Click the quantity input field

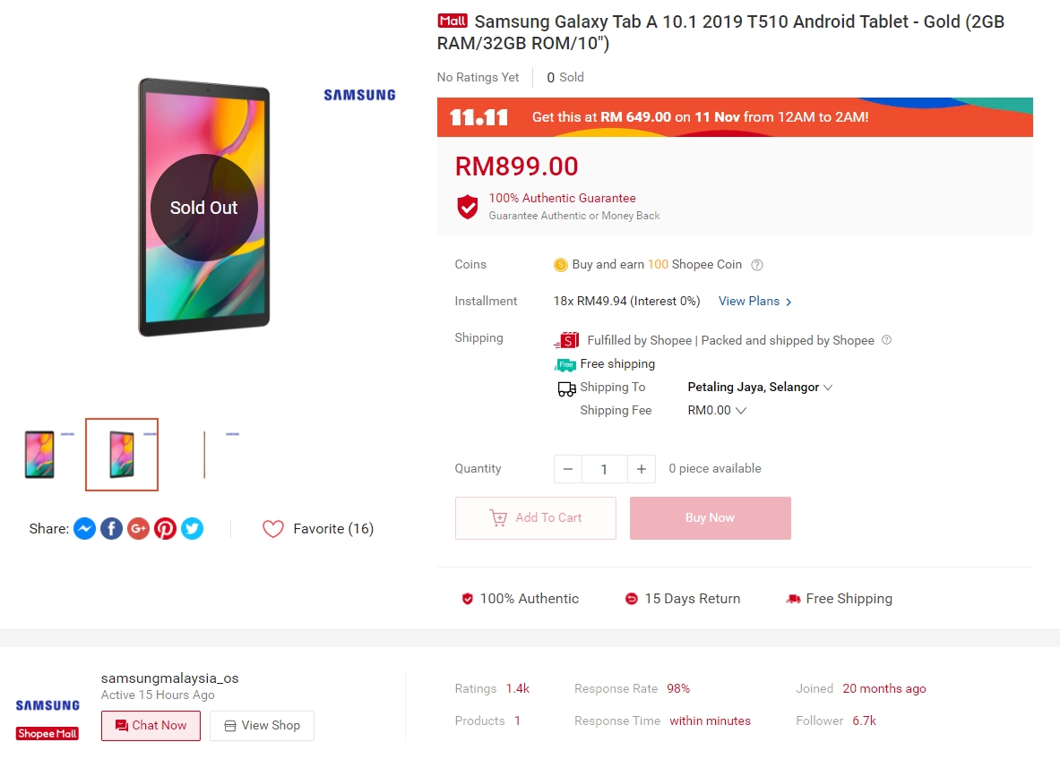[x=604, y=469]
